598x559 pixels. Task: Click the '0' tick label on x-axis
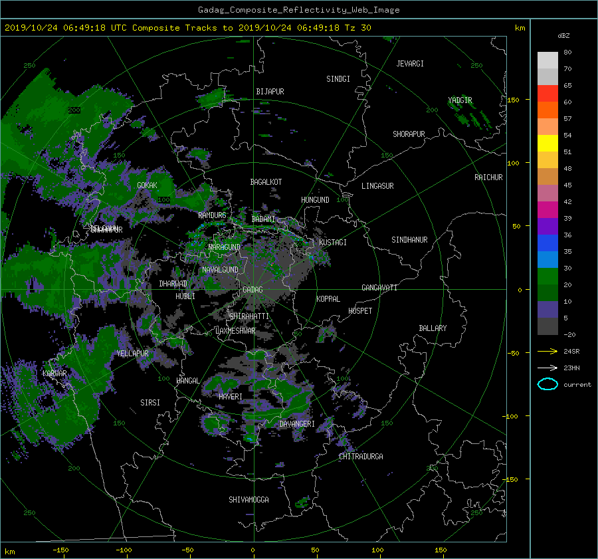click(x=252, y=550)
